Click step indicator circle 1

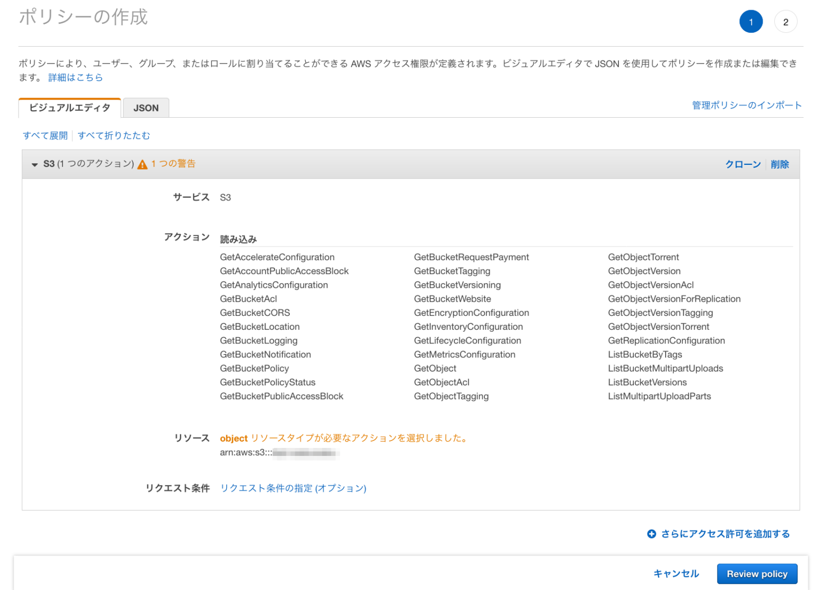pyautogui.click(x=751, y=21)
